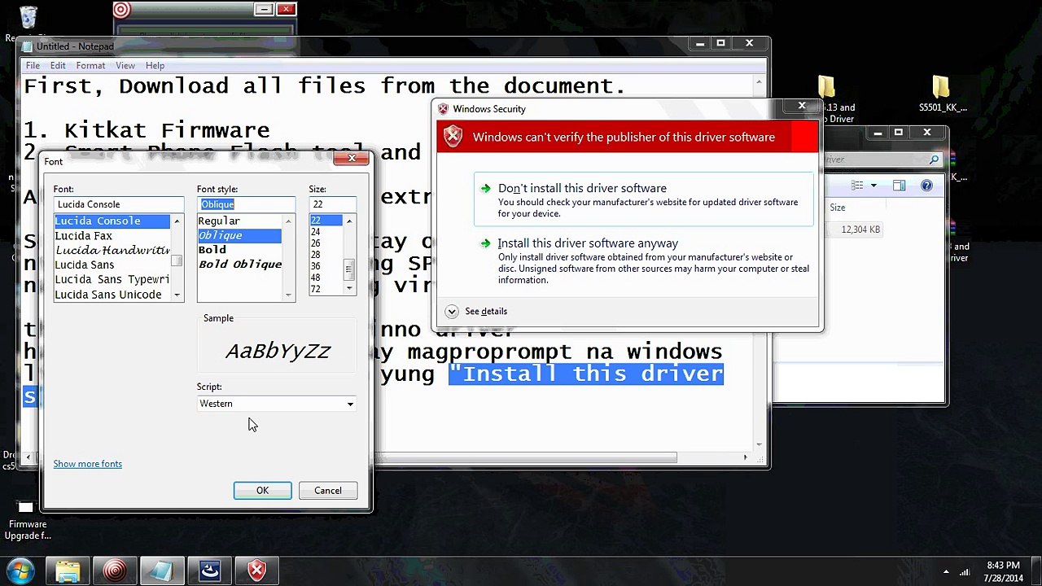Viewport: 1042px width, 586px height.
Task: Cancel the Font dialog
Action: 328,491
